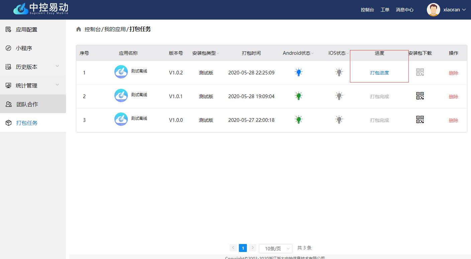Image resolution: width=471 pixels, height=259 pixels.
Task: Click green Android status bulb for V1.0.1
Action: [299, 96]
